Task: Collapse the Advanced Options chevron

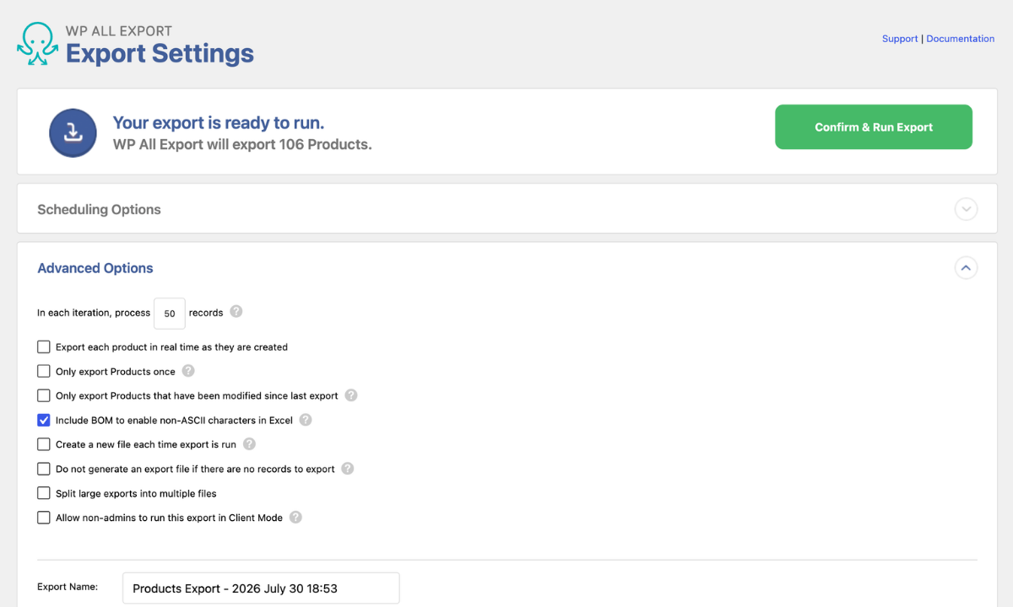Action: pos(966,268)
